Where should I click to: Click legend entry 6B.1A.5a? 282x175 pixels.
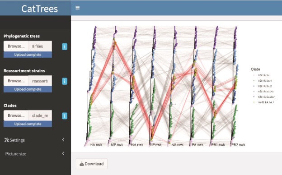coord(263,75)
